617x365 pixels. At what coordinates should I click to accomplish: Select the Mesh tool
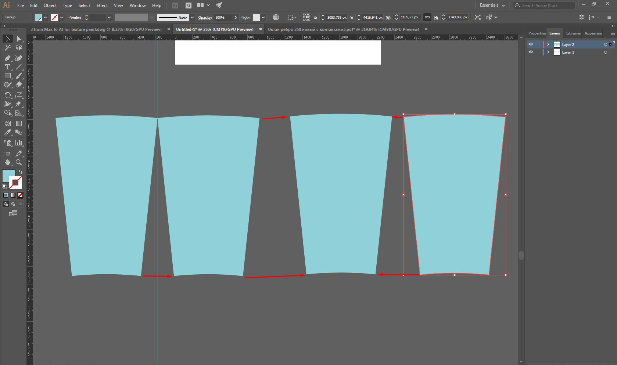pos(7,123)
